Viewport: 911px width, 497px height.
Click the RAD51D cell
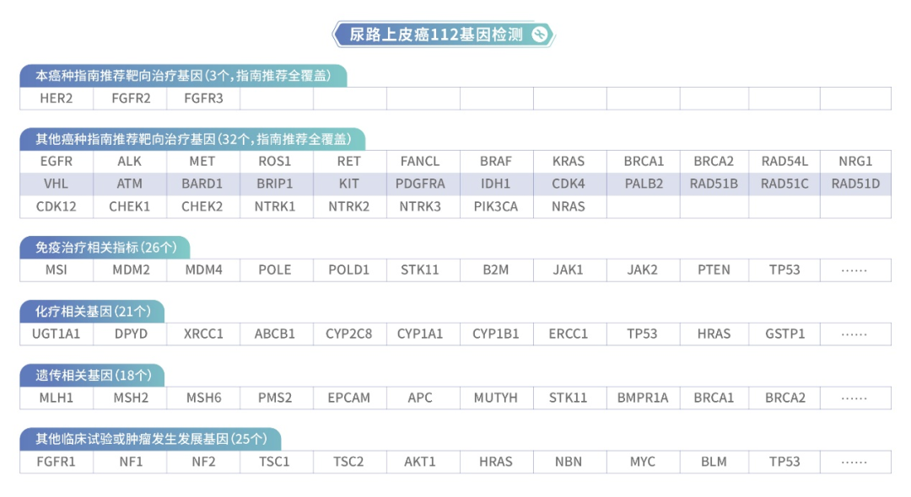click(x=856, y=184)
